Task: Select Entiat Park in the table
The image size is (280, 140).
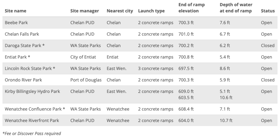Action: click(17, 57)
